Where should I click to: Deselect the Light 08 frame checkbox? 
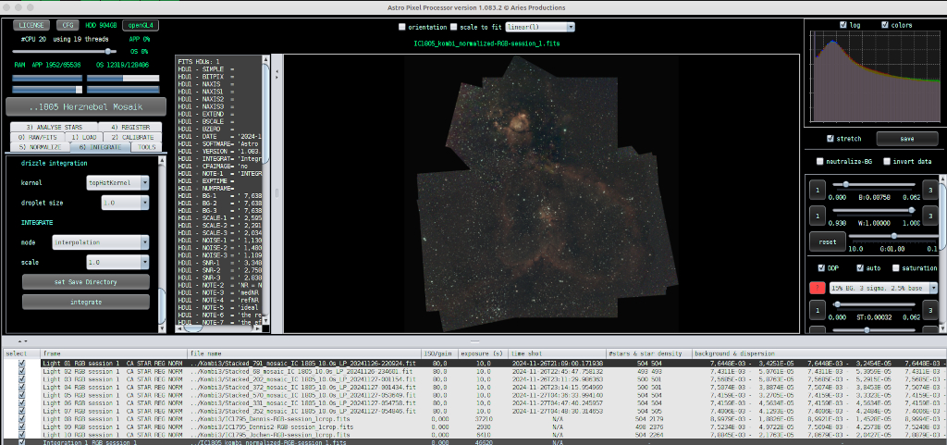click(22, 418)
